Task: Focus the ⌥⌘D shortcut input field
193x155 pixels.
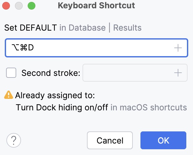Action: click(x=97, y=48)
